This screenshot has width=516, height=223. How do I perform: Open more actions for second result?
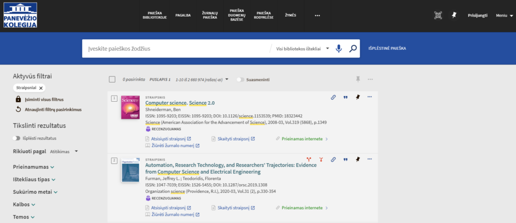click(370, 160)
